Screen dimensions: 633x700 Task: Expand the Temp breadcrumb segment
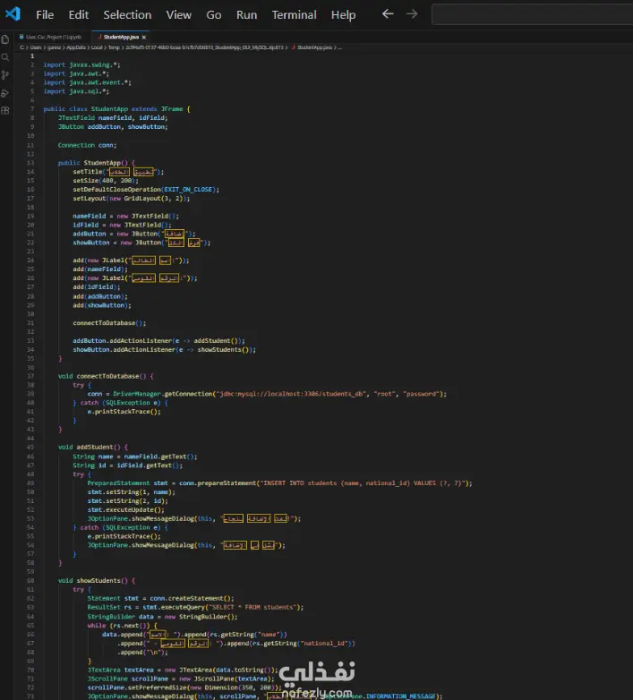click(114, 47)
